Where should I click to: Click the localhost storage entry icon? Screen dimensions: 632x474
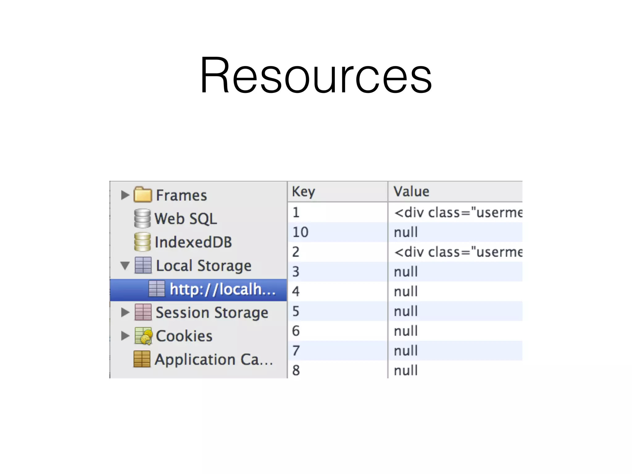(157, 289)
